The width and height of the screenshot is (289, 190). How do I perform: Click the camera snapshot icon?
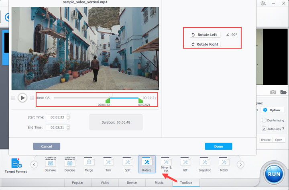pyautogui.click(x=273, y=92)
